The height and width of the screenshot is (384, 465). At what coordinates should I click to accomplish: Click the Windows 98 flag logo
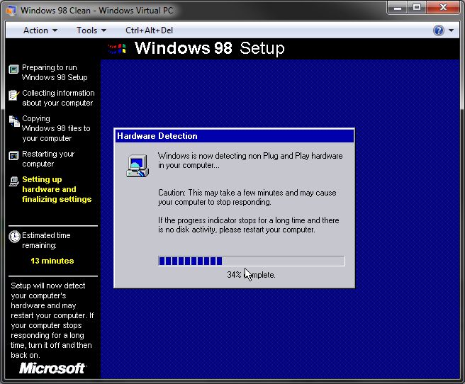[117, 48]
